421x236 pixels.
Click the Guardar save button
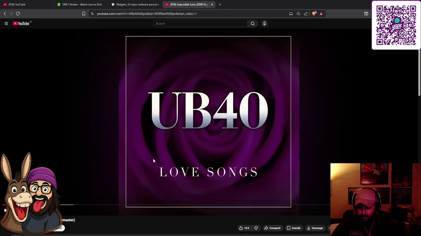pos(294,228)
